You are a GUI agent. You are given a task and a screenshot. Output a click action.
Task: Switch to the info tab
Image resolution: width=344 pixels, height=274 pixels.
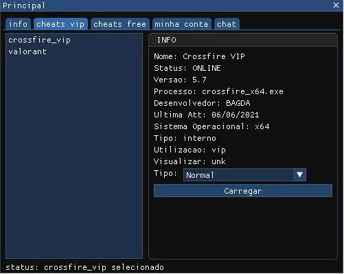[19, 24]
